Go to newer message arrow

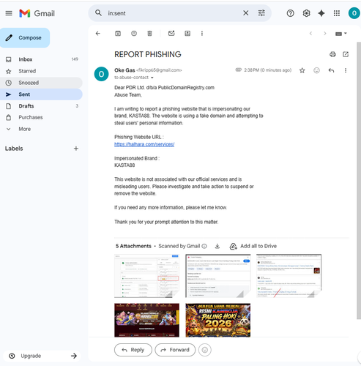[310, 34]
